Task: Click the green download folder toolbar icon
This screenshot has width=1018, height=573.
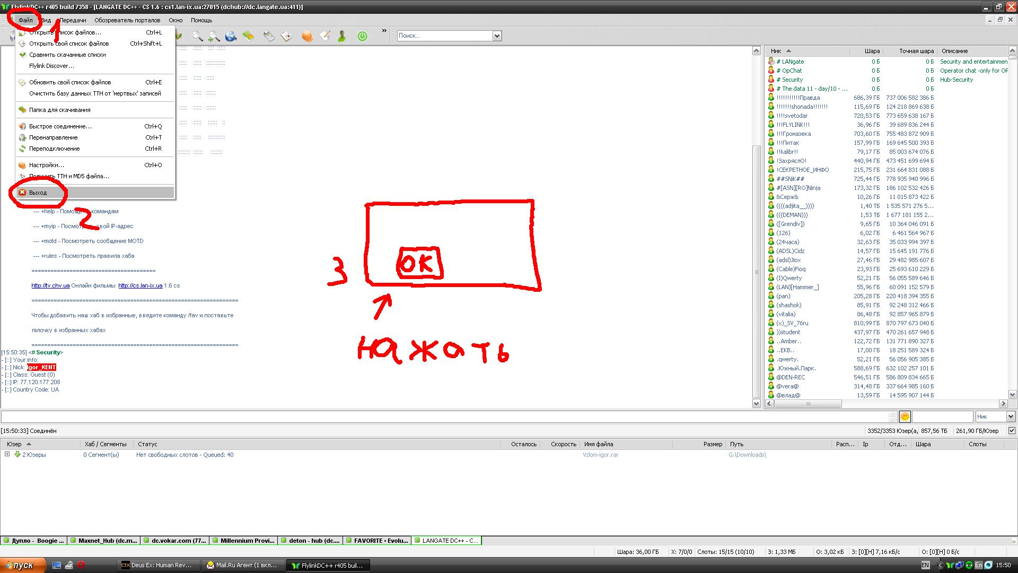Action: pos(248,36)
